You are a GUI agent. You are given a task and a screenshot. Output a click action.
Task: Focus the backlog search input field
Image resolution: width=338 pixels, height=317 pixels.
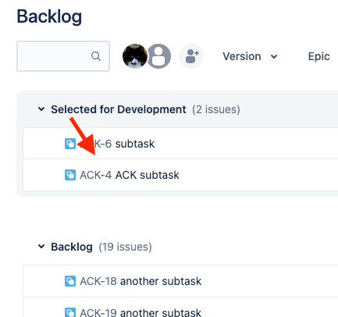point(63,56)
